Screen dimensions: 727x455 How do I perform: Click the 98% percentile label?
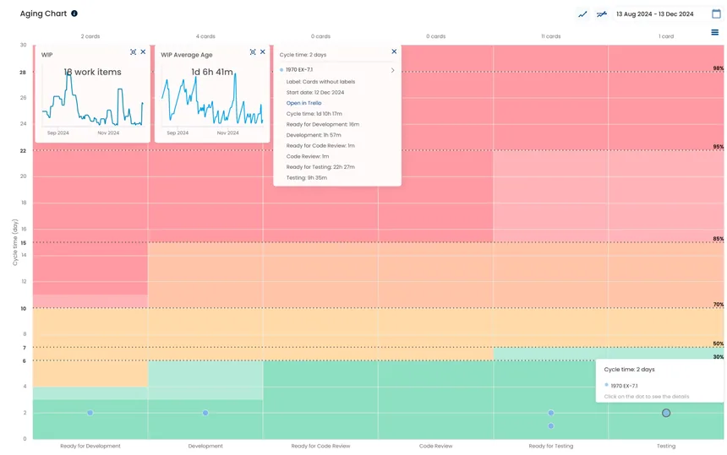[719, 68]
